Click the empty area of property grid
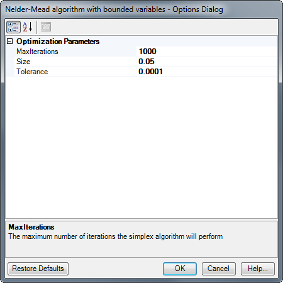This screenshot has height=283, width=283. (x=141, y=147)
